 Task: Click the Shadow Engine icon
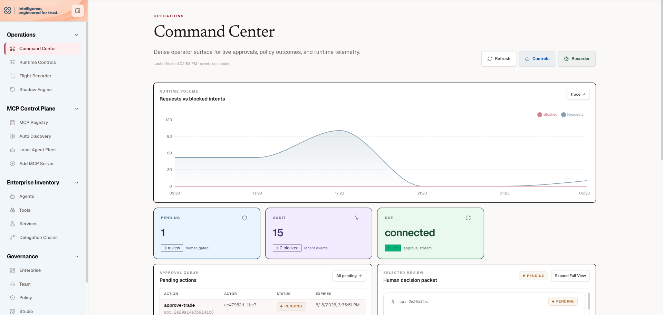[12, 90]
